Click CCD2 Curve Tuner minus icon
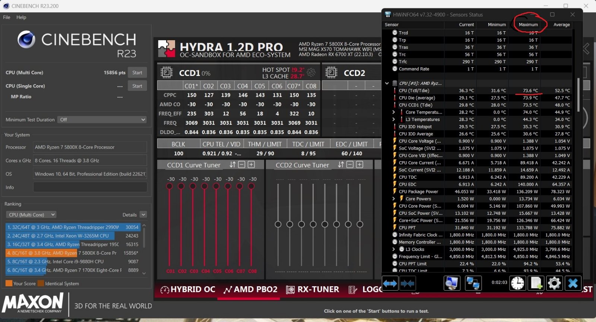Screen dimensions: 596x322 tap(350, 165)
